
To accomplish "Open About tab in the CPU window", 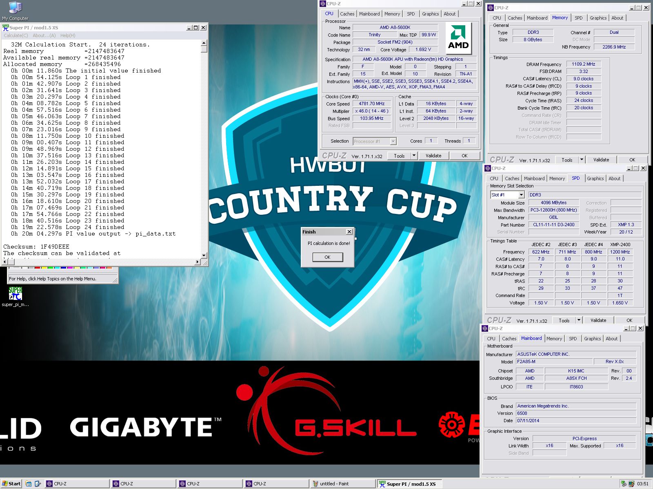I will 450,14.
